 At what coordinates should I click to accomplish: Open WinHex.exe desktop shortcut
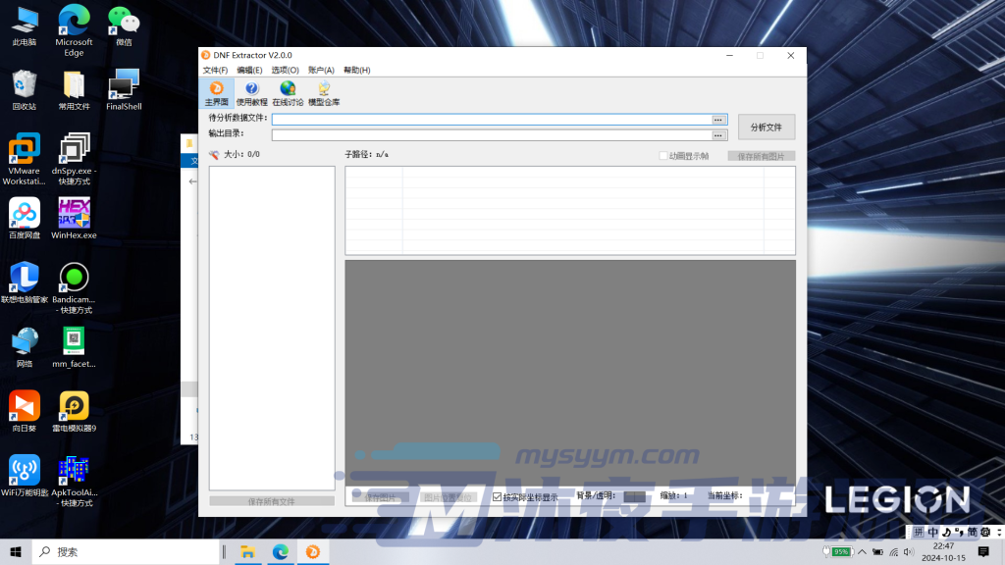74,218
